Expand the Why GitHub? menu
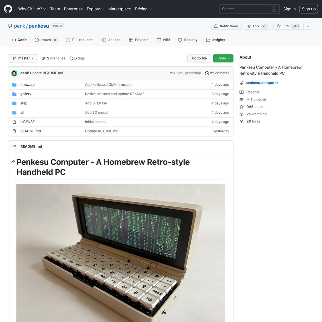Viewport: 322px width, 322px height. pos(32,9)
